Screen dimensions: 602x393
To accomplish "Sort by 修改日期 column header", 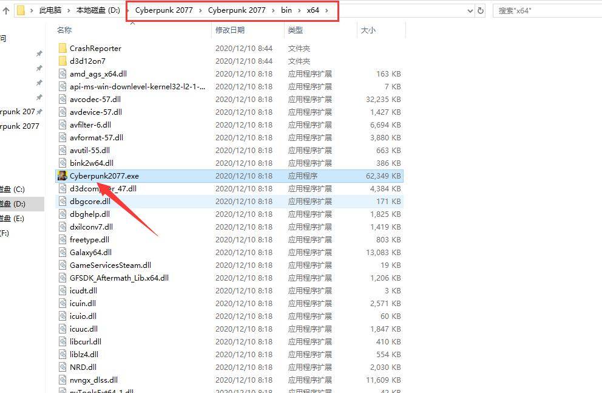I will [x=230, y=30].
